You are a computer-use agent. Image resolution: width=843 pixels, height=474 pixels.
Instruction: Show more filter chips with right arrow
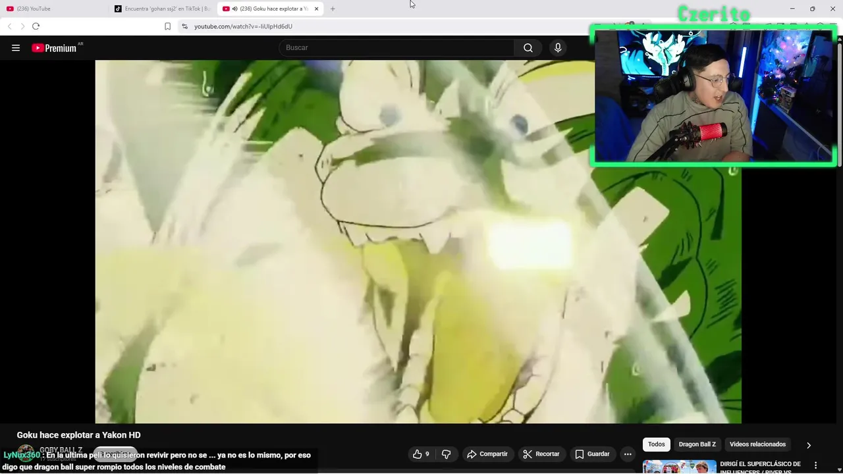click(x=809, y=445)
